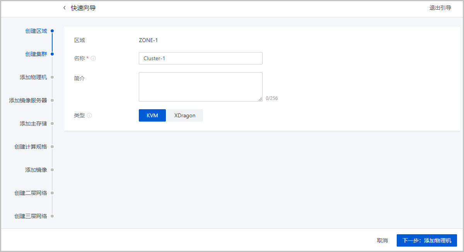This screenshot has width=464, height=252.
Task: Select the KVM cluster type
Action: 152,115
